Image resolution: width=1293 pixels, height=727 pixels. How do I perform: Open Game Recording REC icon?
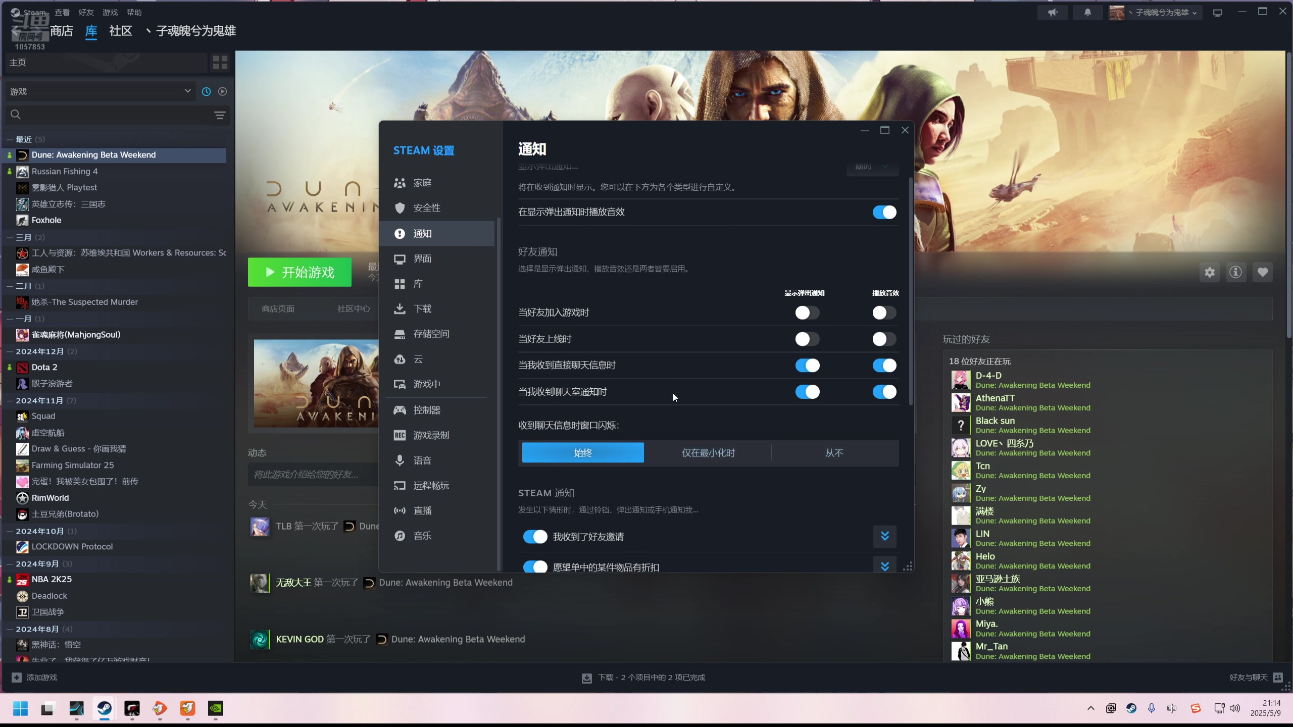(400, 435)
